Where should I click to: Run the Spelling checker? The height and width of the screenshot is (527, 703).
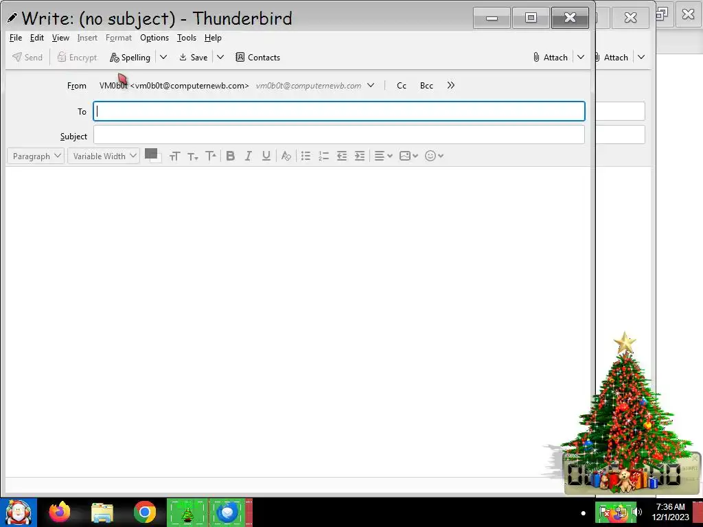click(130, 58)
